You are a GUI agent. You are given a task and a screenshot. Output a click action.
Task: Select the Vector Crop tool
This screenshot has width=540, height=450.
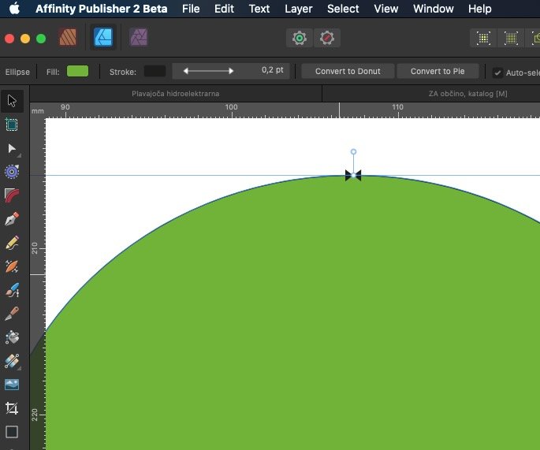click(x=12, y=408)
